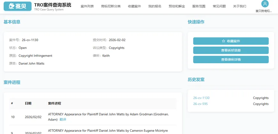
Task: Click submission date 2026-02-02 value
Action: click(117, 40)
